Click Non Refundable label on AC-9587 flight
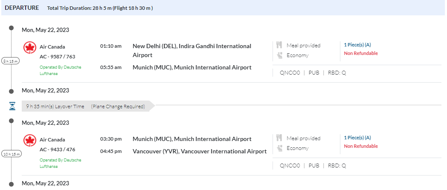The image size is (447, 190). (x=360, y=53)
